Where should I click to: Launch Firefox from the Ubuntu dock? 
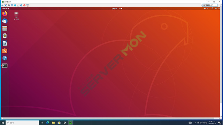(5, 14)
